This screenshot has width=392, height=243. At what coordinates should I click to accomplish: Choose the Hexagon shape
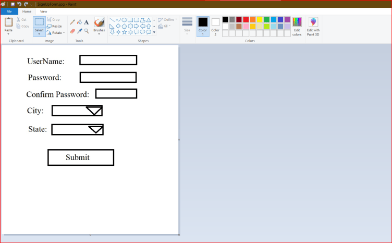pyautogui.click(x=130, y=26)
